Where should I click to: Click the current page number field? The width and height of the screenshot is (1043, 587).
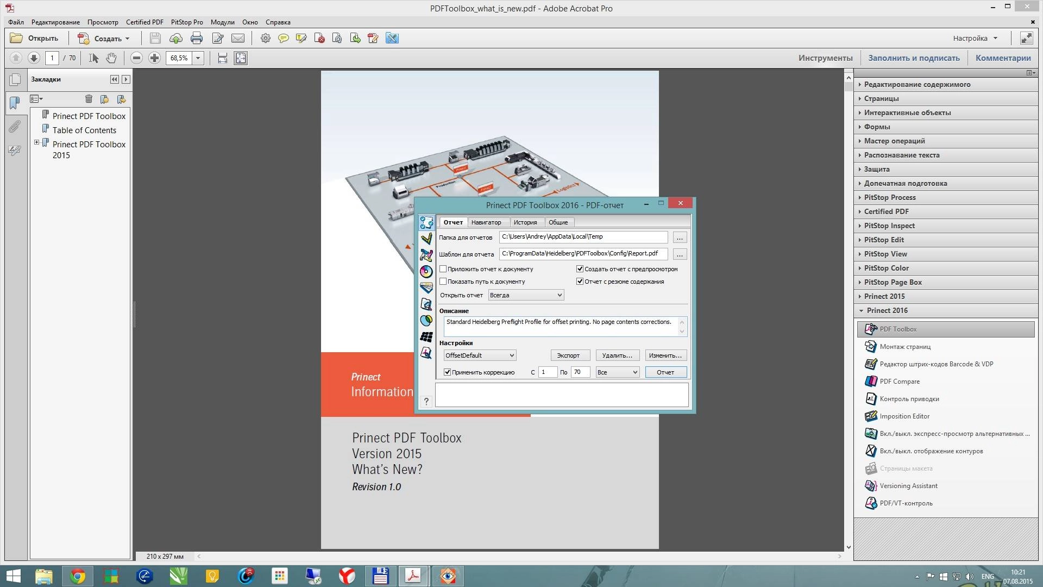(52, 58)
